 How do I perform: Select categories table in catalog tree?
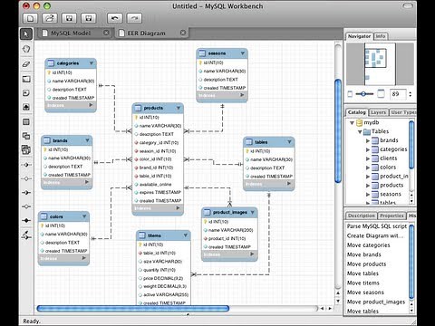click(393, 149)
